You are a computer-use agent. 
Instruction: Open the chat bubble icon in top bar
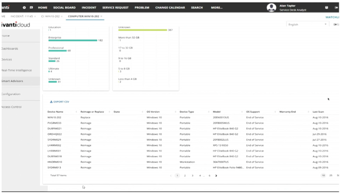pos(31,7)
